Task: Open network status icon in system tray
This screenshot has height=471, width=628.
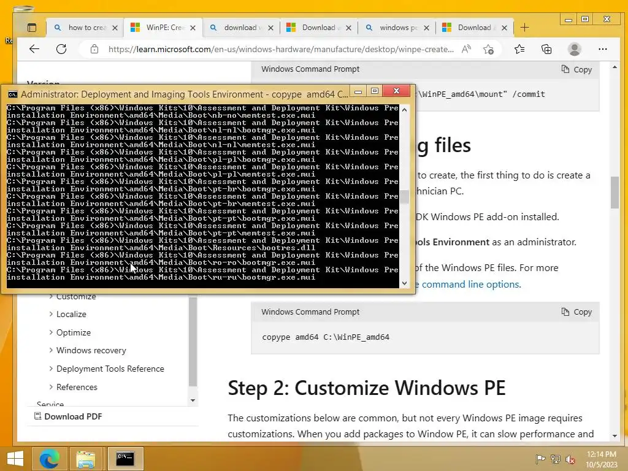Action: (x=556, y=459)
